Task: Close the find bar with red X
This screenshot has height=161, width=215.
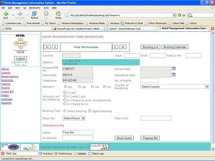Action: [3, 154]
